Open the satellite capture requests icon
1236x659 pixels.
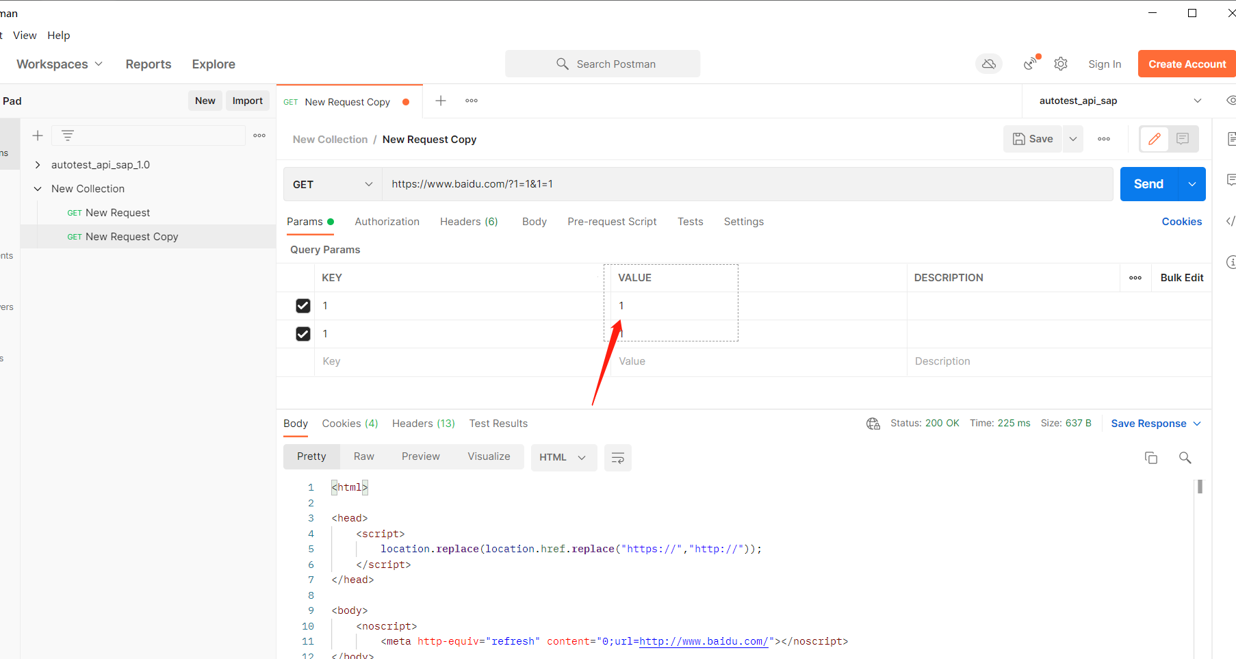[x=1031, y=63]
